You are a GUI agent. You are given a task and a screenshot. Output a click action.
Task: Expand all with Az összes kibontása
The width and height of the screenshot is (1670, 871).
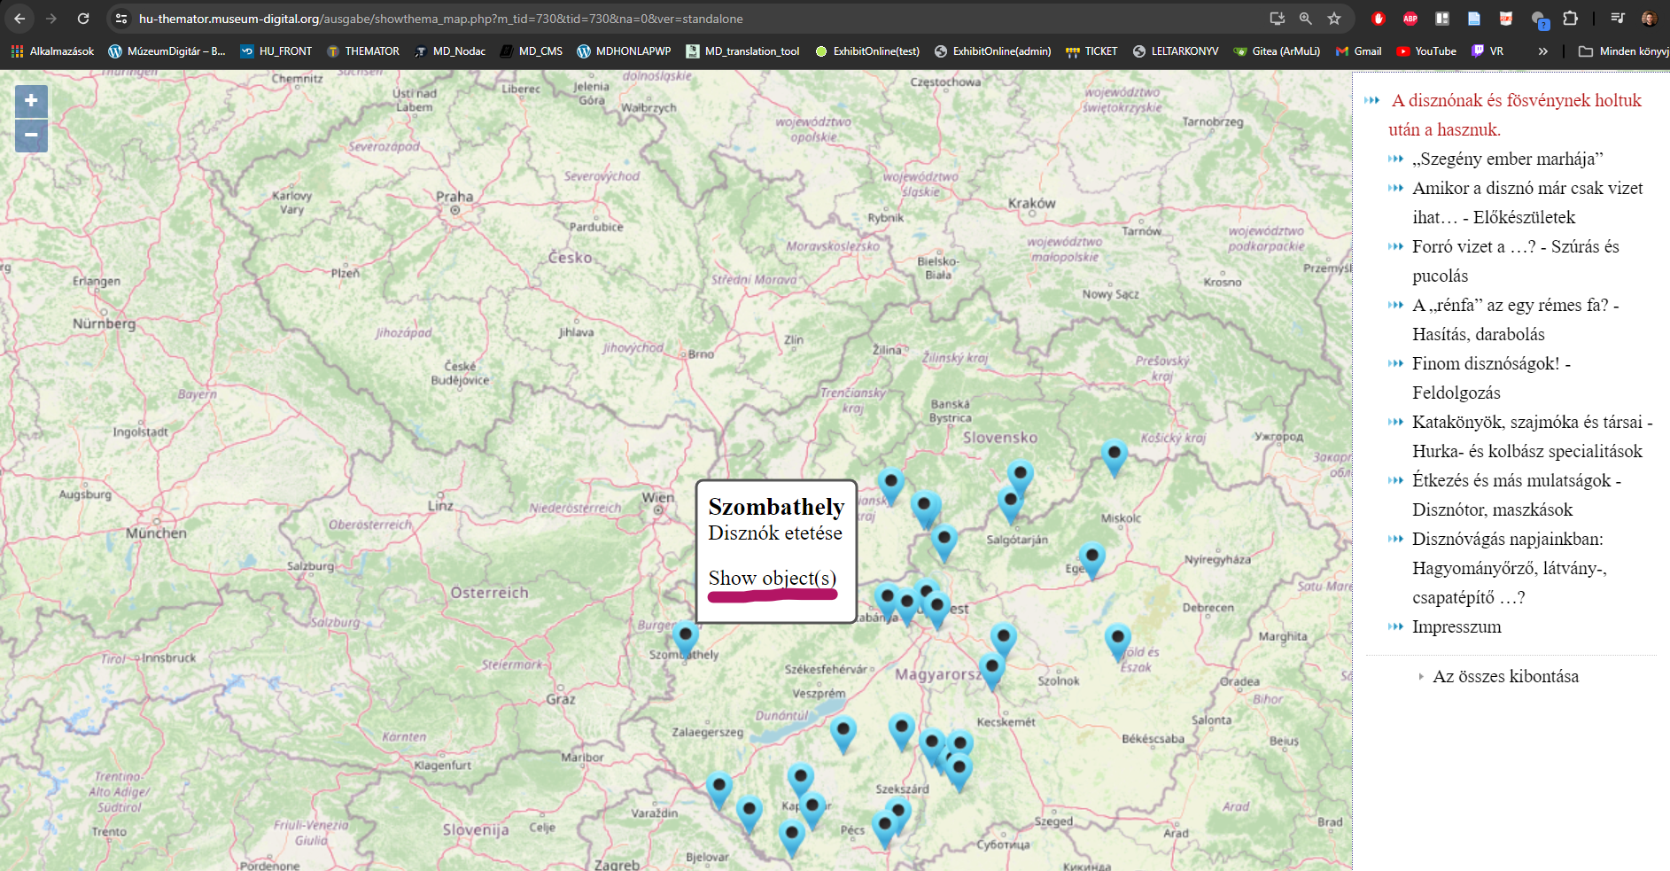point(1505,676)
